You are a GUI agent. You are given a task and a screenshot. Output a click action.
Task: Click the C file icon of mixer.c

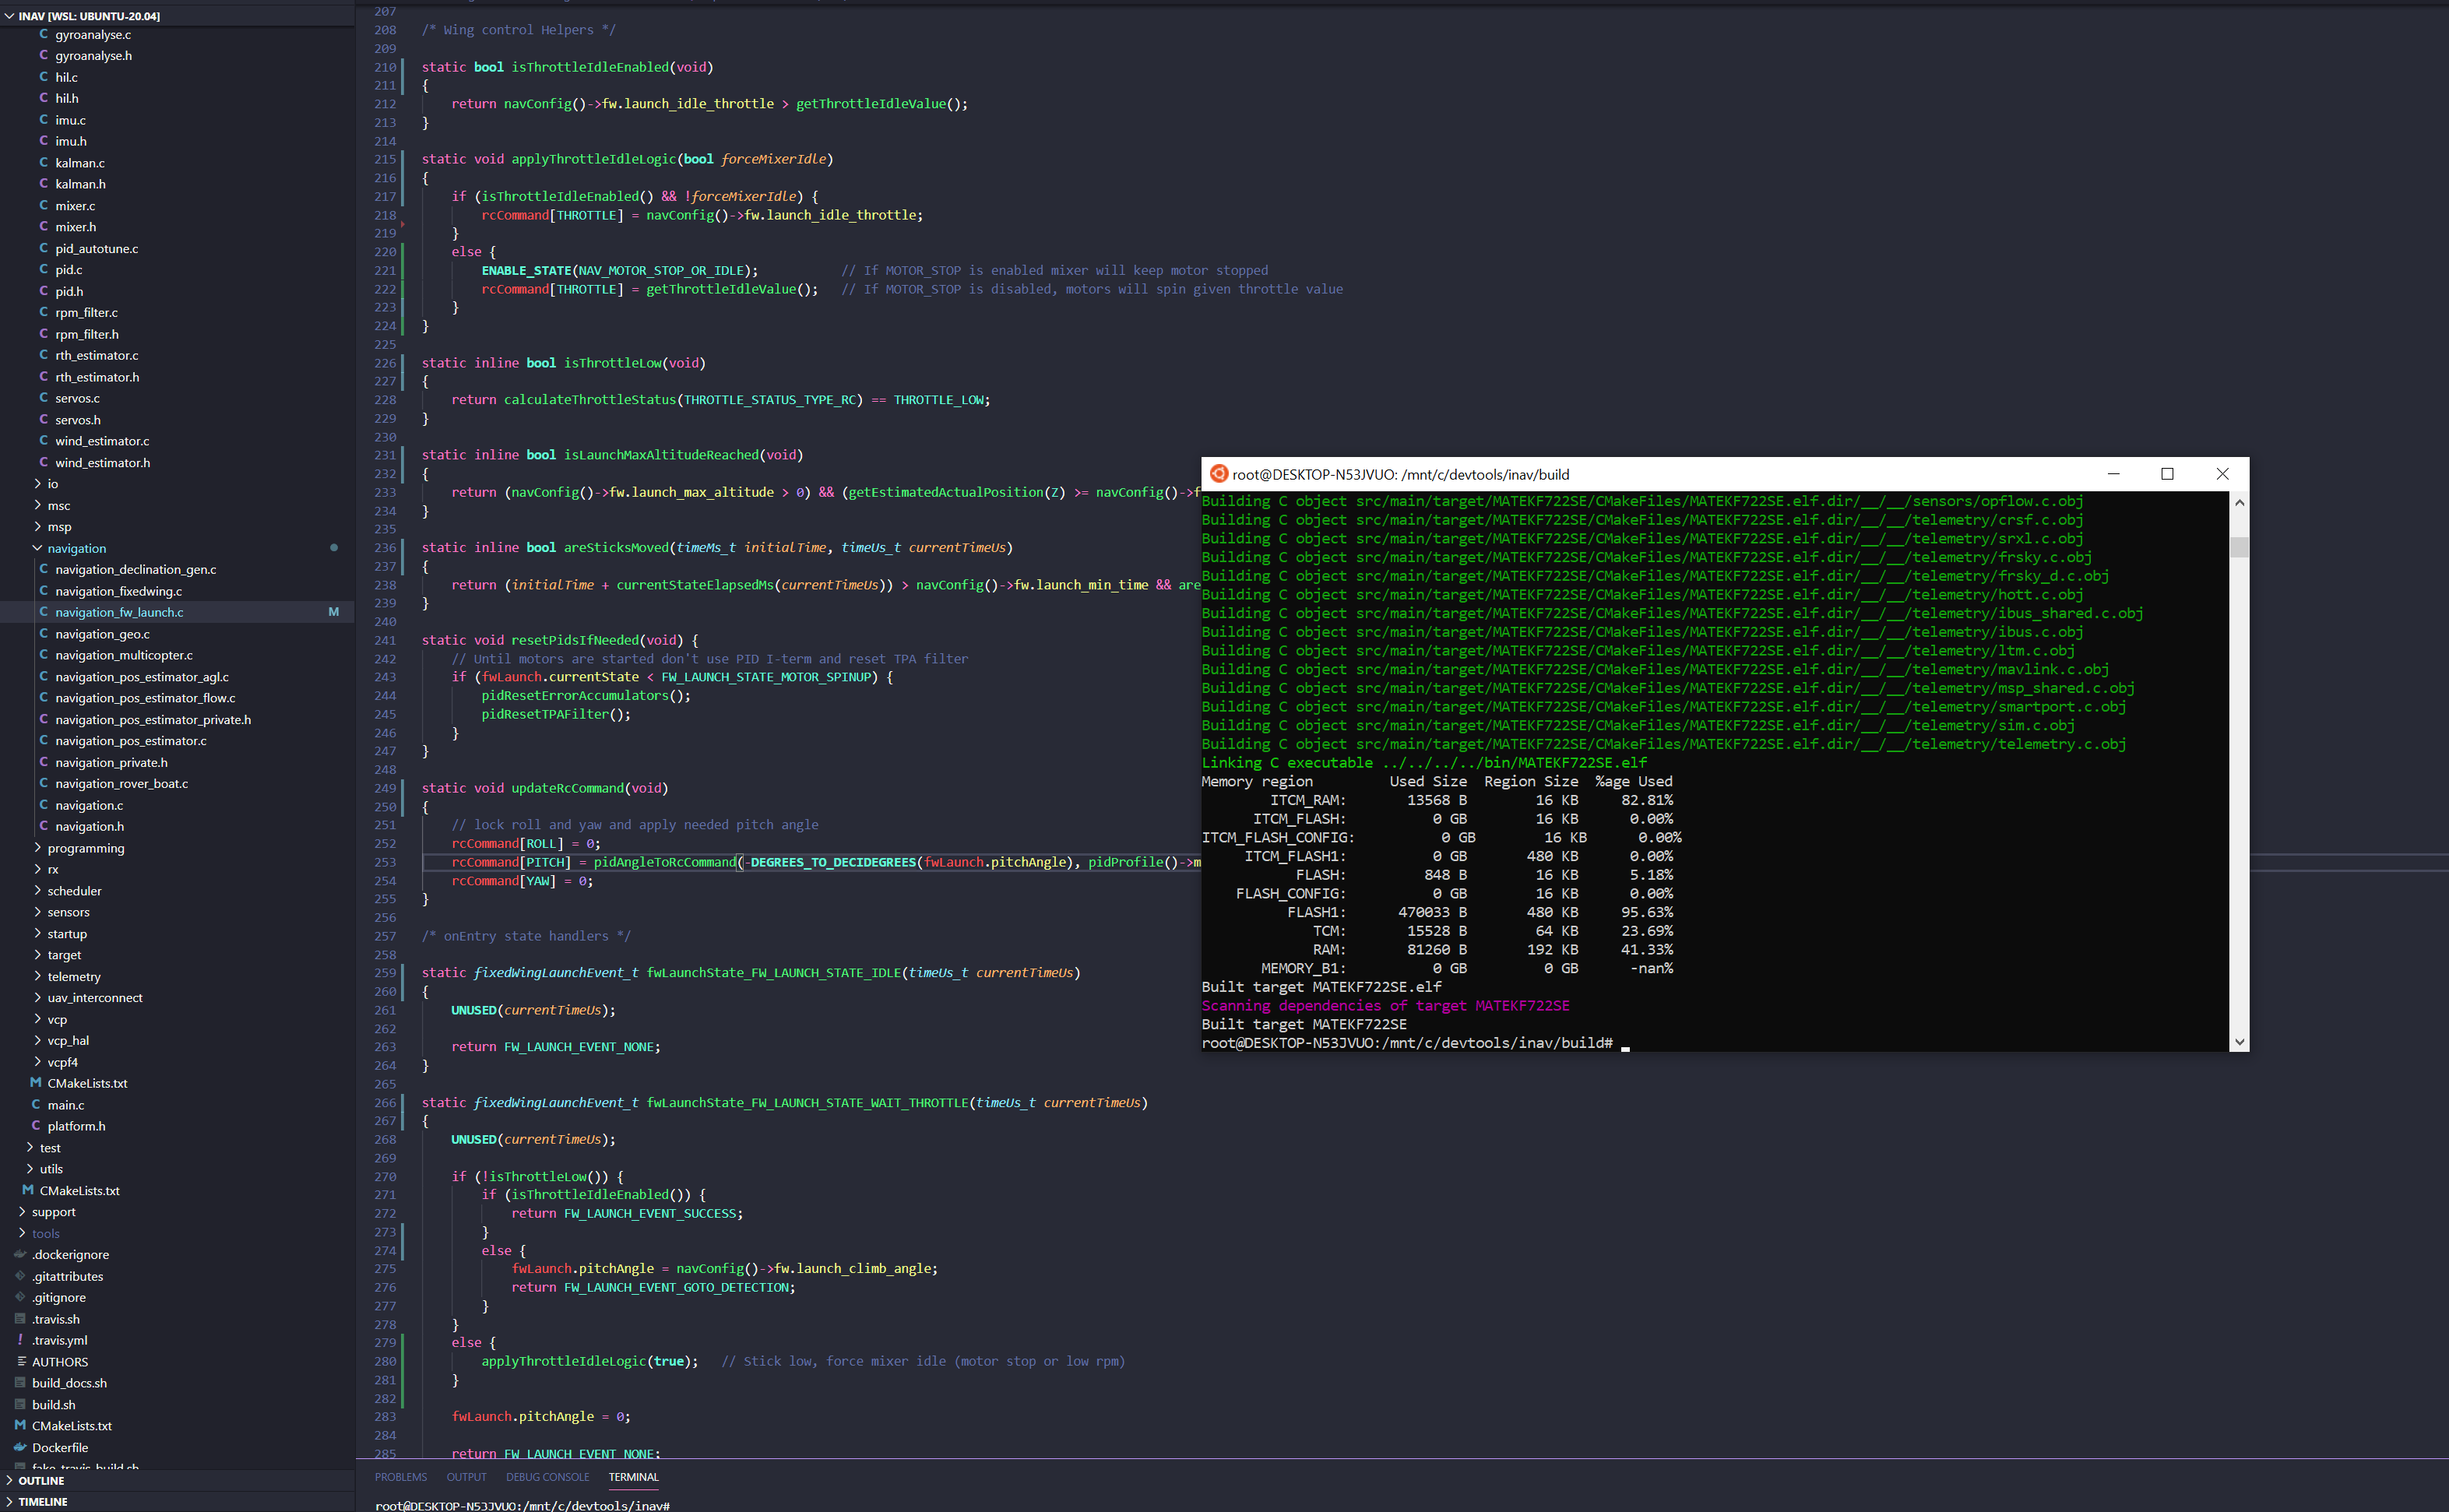tap(43, 205)
